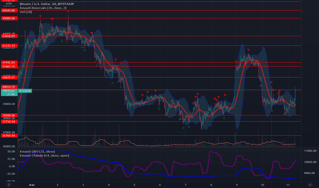
Task: Click the 39935.67 current price label
Action: click(x=9, y=92)
